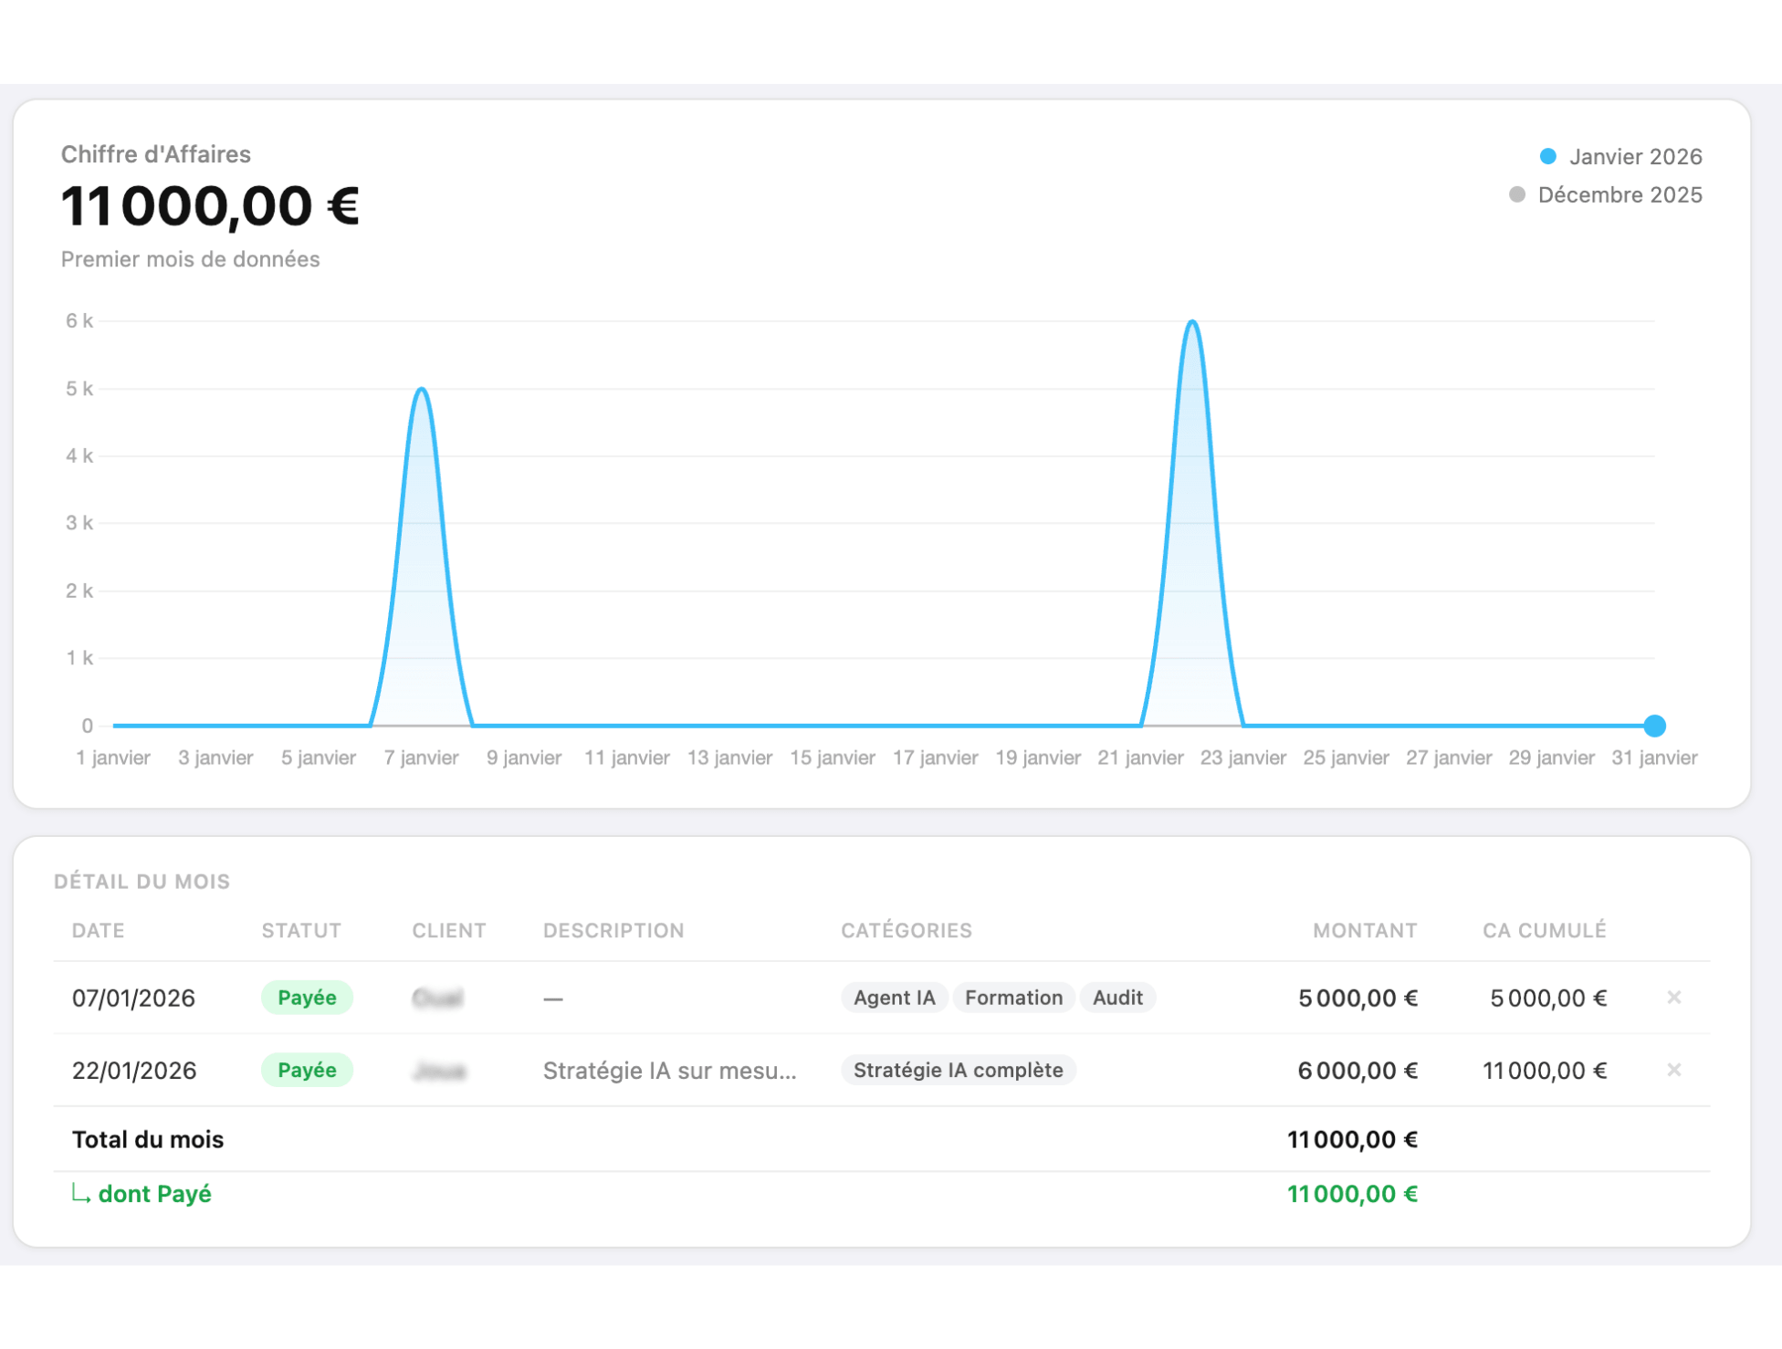The width and height of the screenshot is (1782, 1349).
Task: Select the Audit category tag
Action: pos(1117,998)
